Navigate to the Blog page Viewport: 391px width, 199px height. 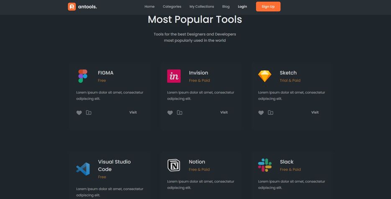[x=226, y=7]
